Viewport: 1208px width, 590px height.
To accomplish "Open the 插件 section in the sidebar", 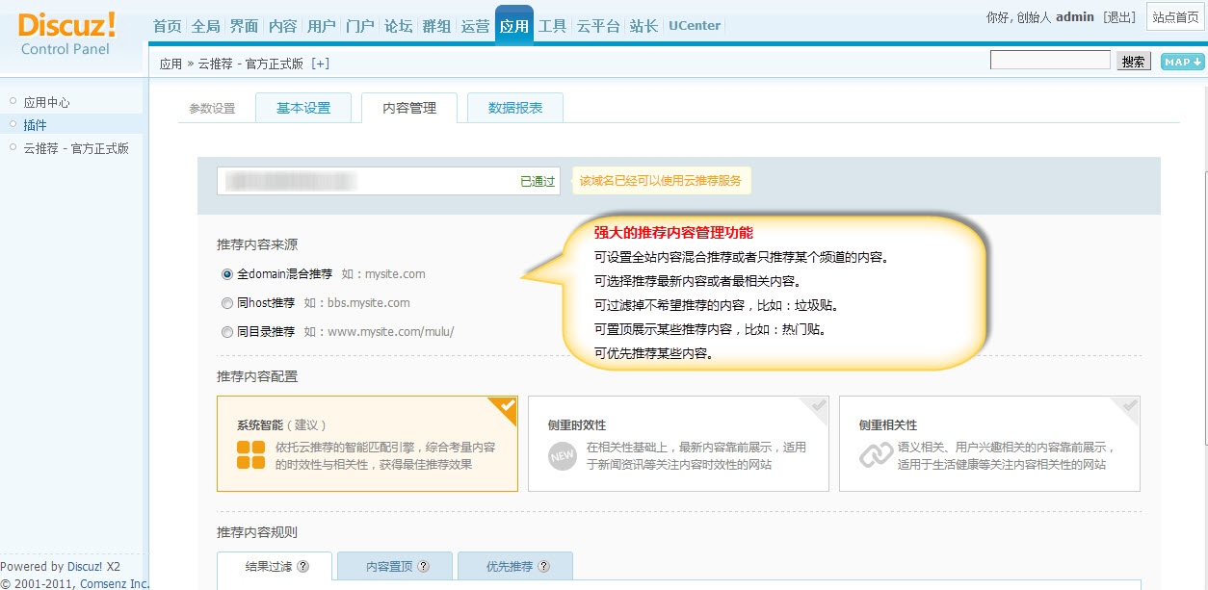I will pyautogui.click(x=35, y=125).
